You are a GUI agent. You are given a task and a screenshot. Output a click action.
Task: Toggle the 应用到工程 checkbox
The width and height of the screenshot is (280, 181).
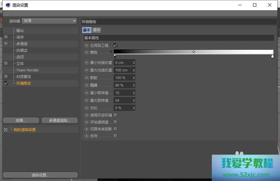(x=115, y=45)
